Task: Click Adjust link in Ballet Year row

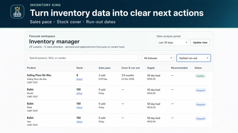Action: 79,122
